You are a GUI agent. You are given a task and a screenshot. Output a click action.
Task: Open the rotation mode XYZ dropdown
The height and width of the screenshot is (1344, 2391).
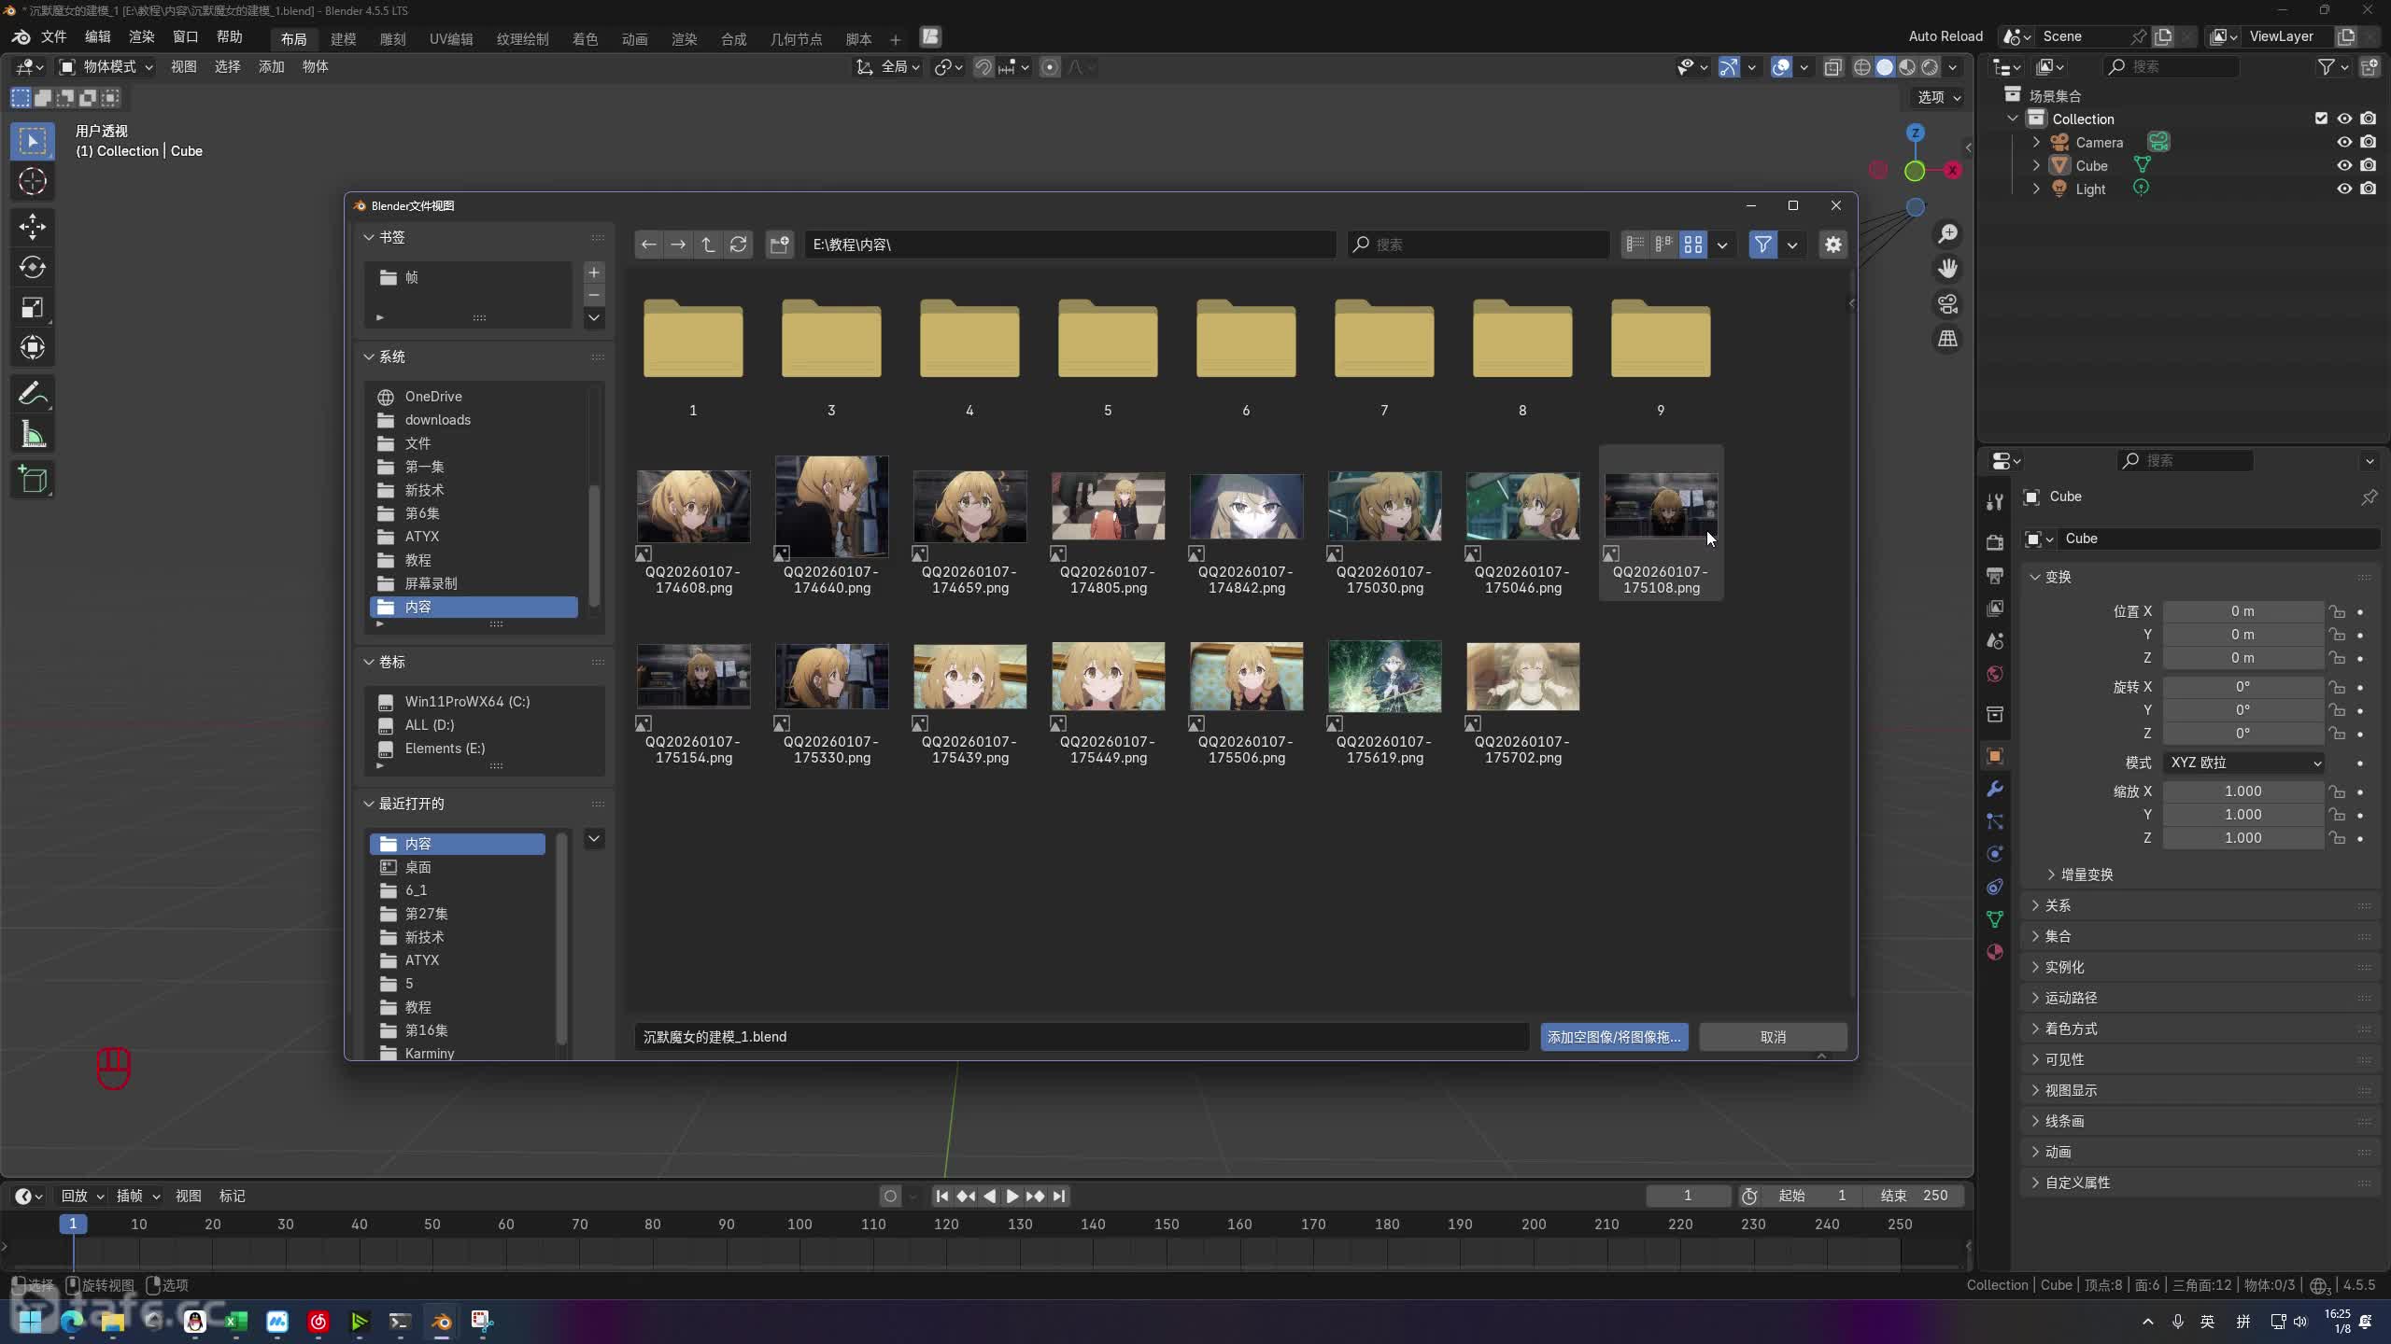[2243, 763]
